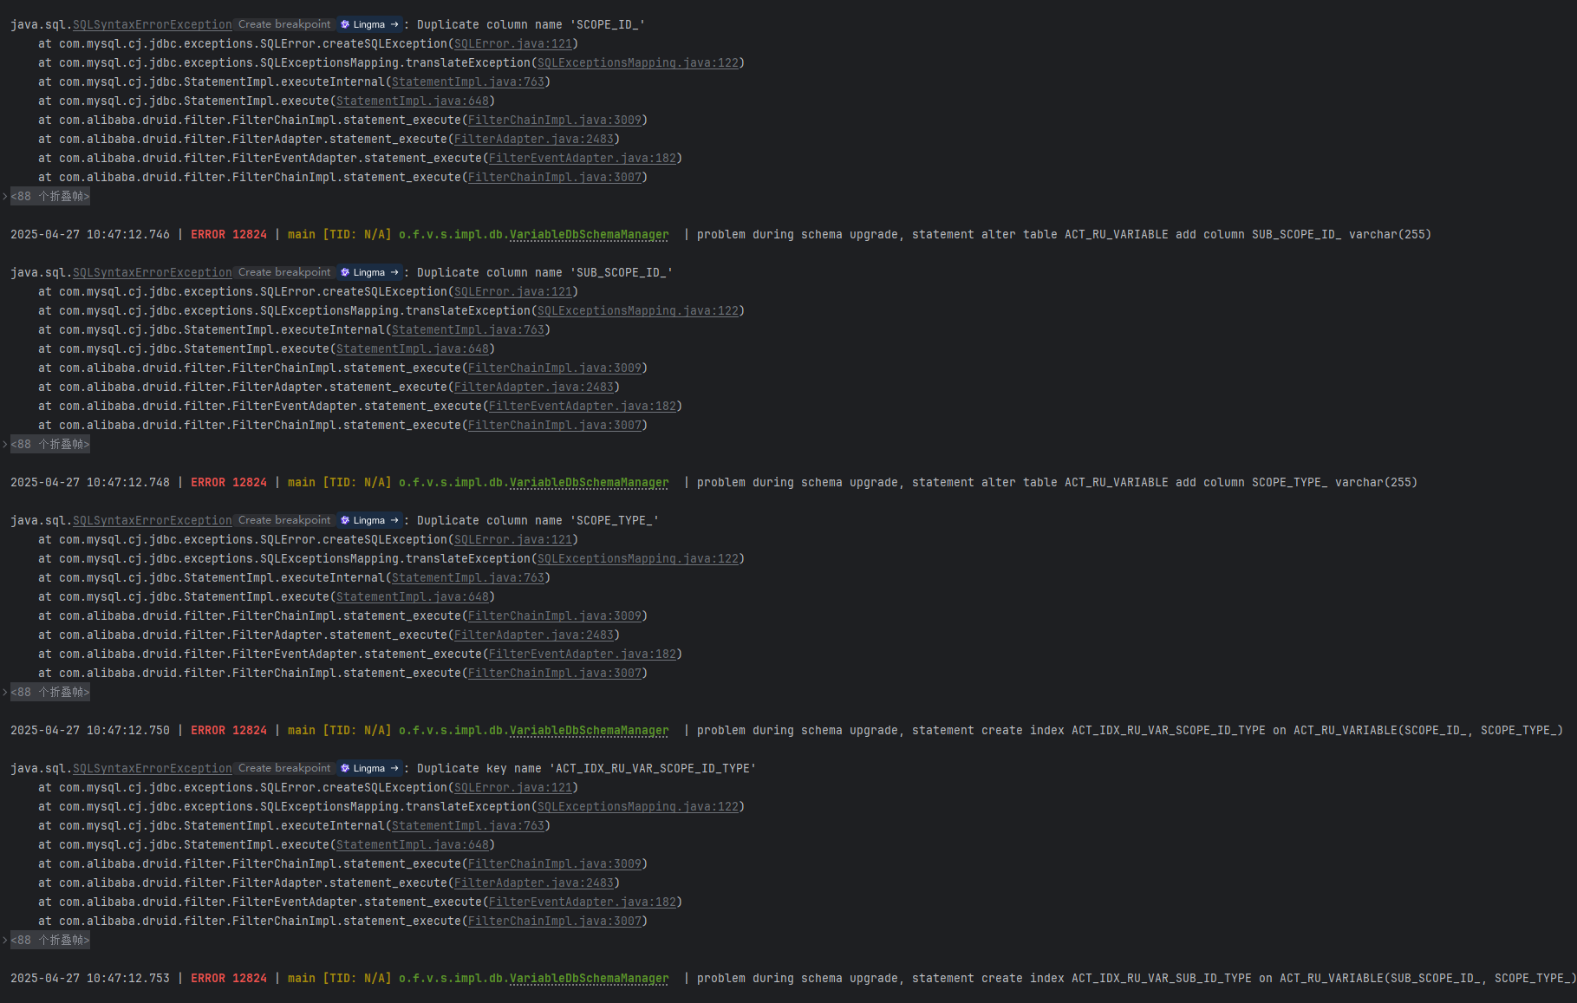This screenshot has width=1577, height=1003.
Task: Click Lingma arrow next to Duplicate key 'ACT_IDX_RU_VAR_SCOPE_ID_TYPE'
Action: pyautogui.click(x=394, y=768)
